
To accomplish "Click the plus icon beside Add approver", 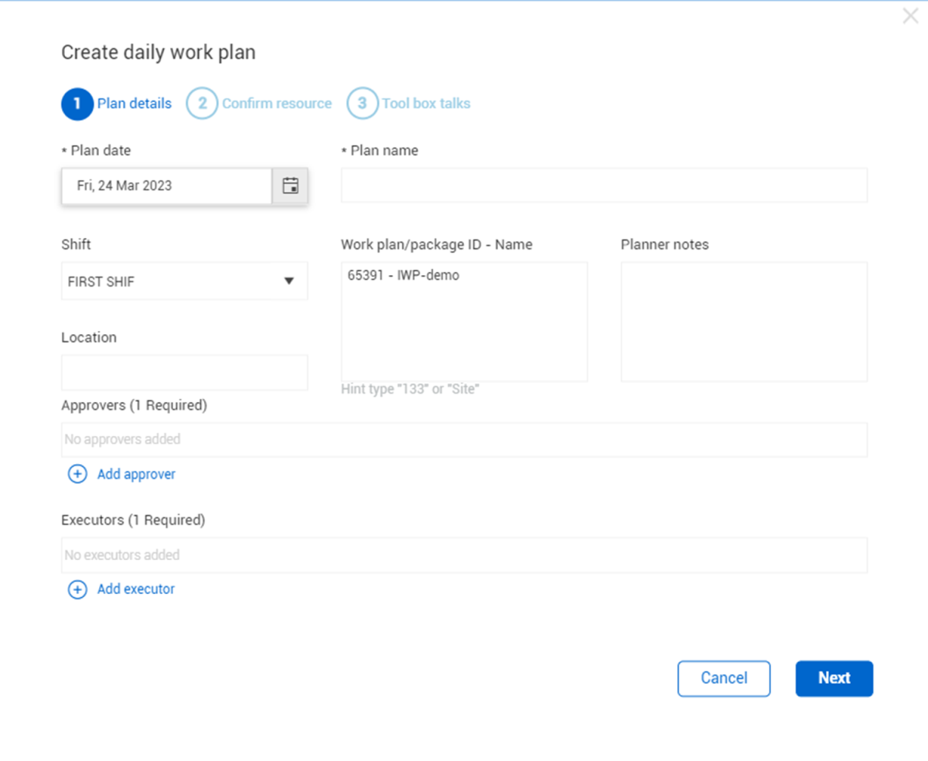I will (x=77, y=474).
